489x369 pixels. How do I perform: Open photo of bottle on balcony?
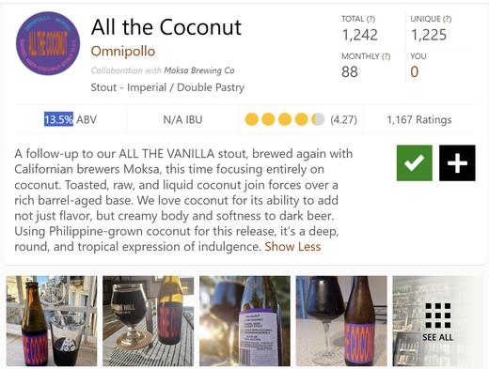pyautogui.click(x=52, y=321)
